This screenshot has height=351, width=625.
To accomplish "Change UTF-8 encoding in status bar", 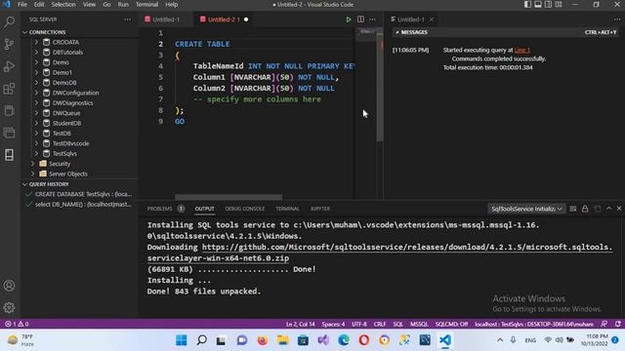I will point(359,324).
